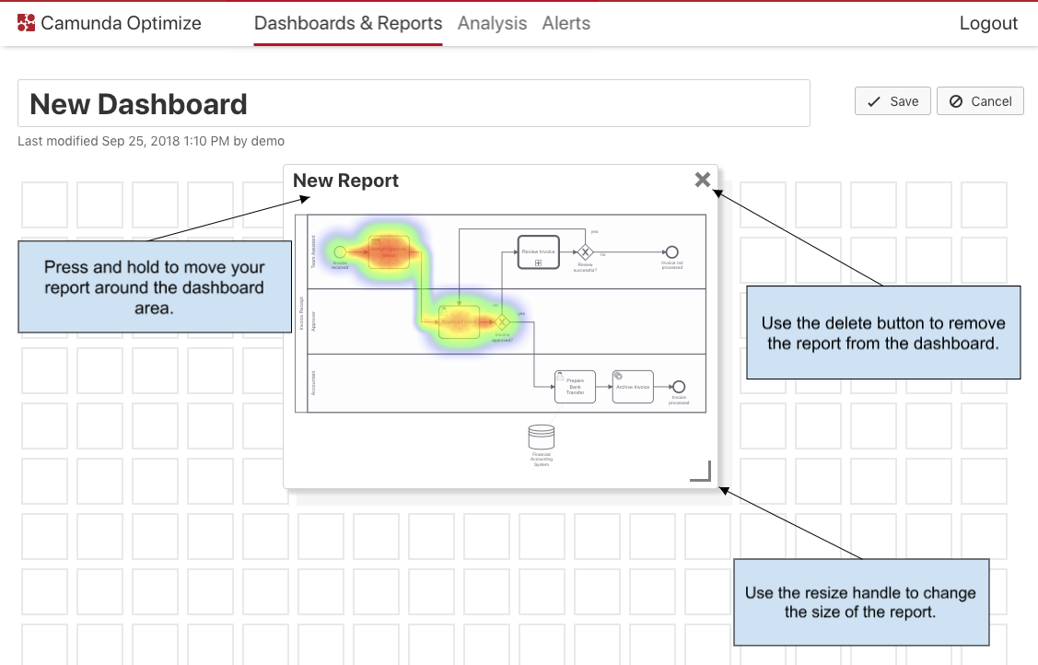Click the Camunda Optimize logo icon
The width and height of the screenshot is (1038, 665).
(26, 22)
